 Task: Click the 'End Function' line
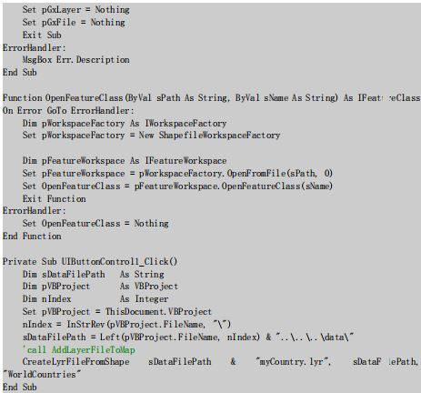click(32, 237)
